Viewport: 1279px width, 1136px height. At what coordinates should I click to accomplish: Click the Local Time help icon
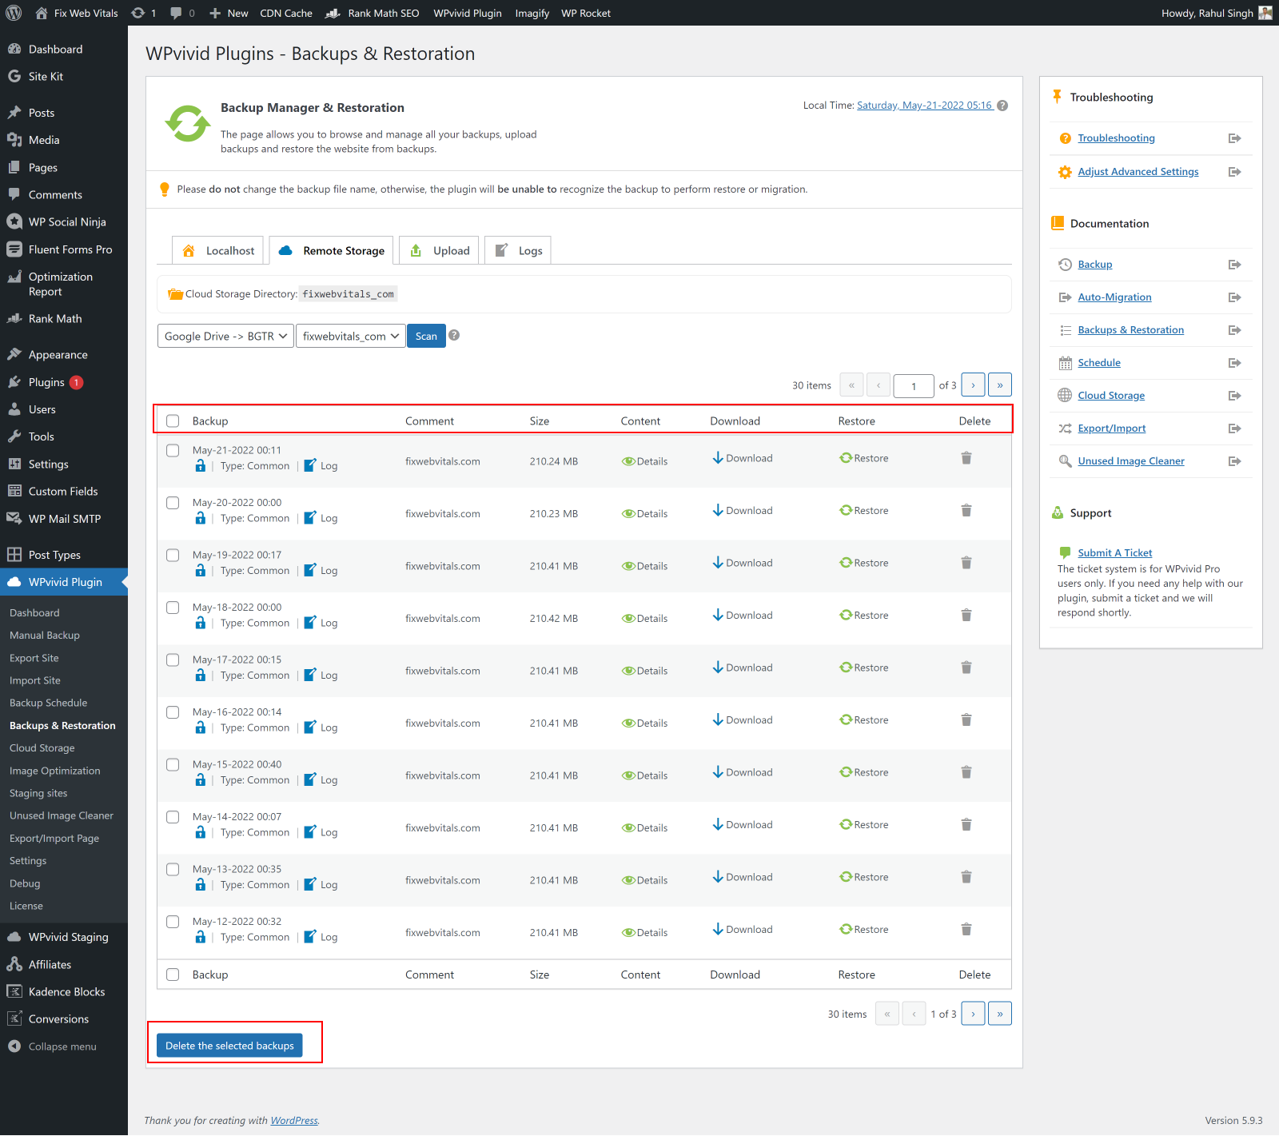point(1002,106)
